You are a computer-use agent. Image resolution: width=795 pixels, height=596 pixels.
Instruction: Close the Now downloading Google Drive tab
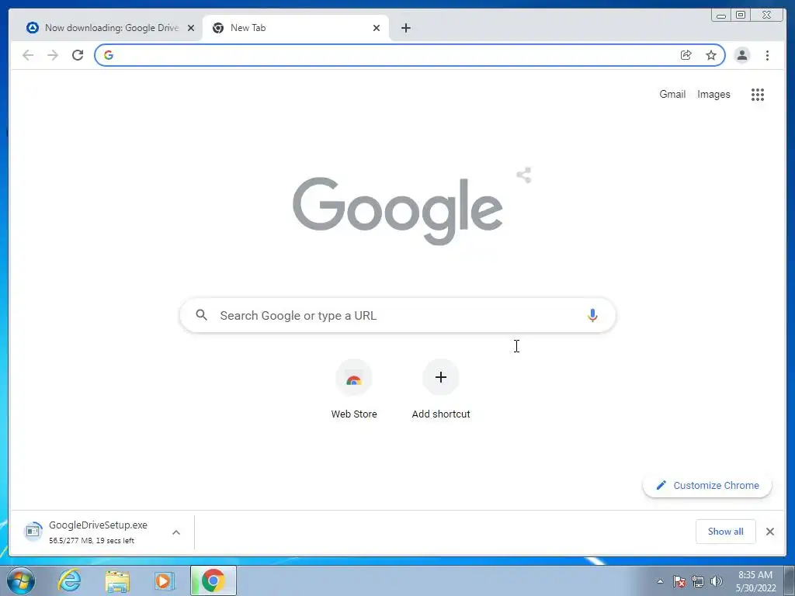(x=191, y=28)
